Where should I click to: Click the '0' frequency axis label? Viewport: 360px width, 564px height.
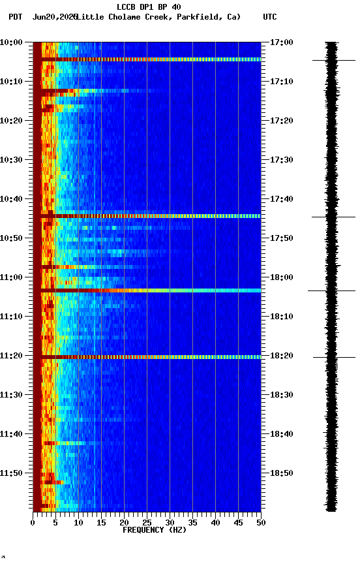pyautogui.click(x=33, y=523)
